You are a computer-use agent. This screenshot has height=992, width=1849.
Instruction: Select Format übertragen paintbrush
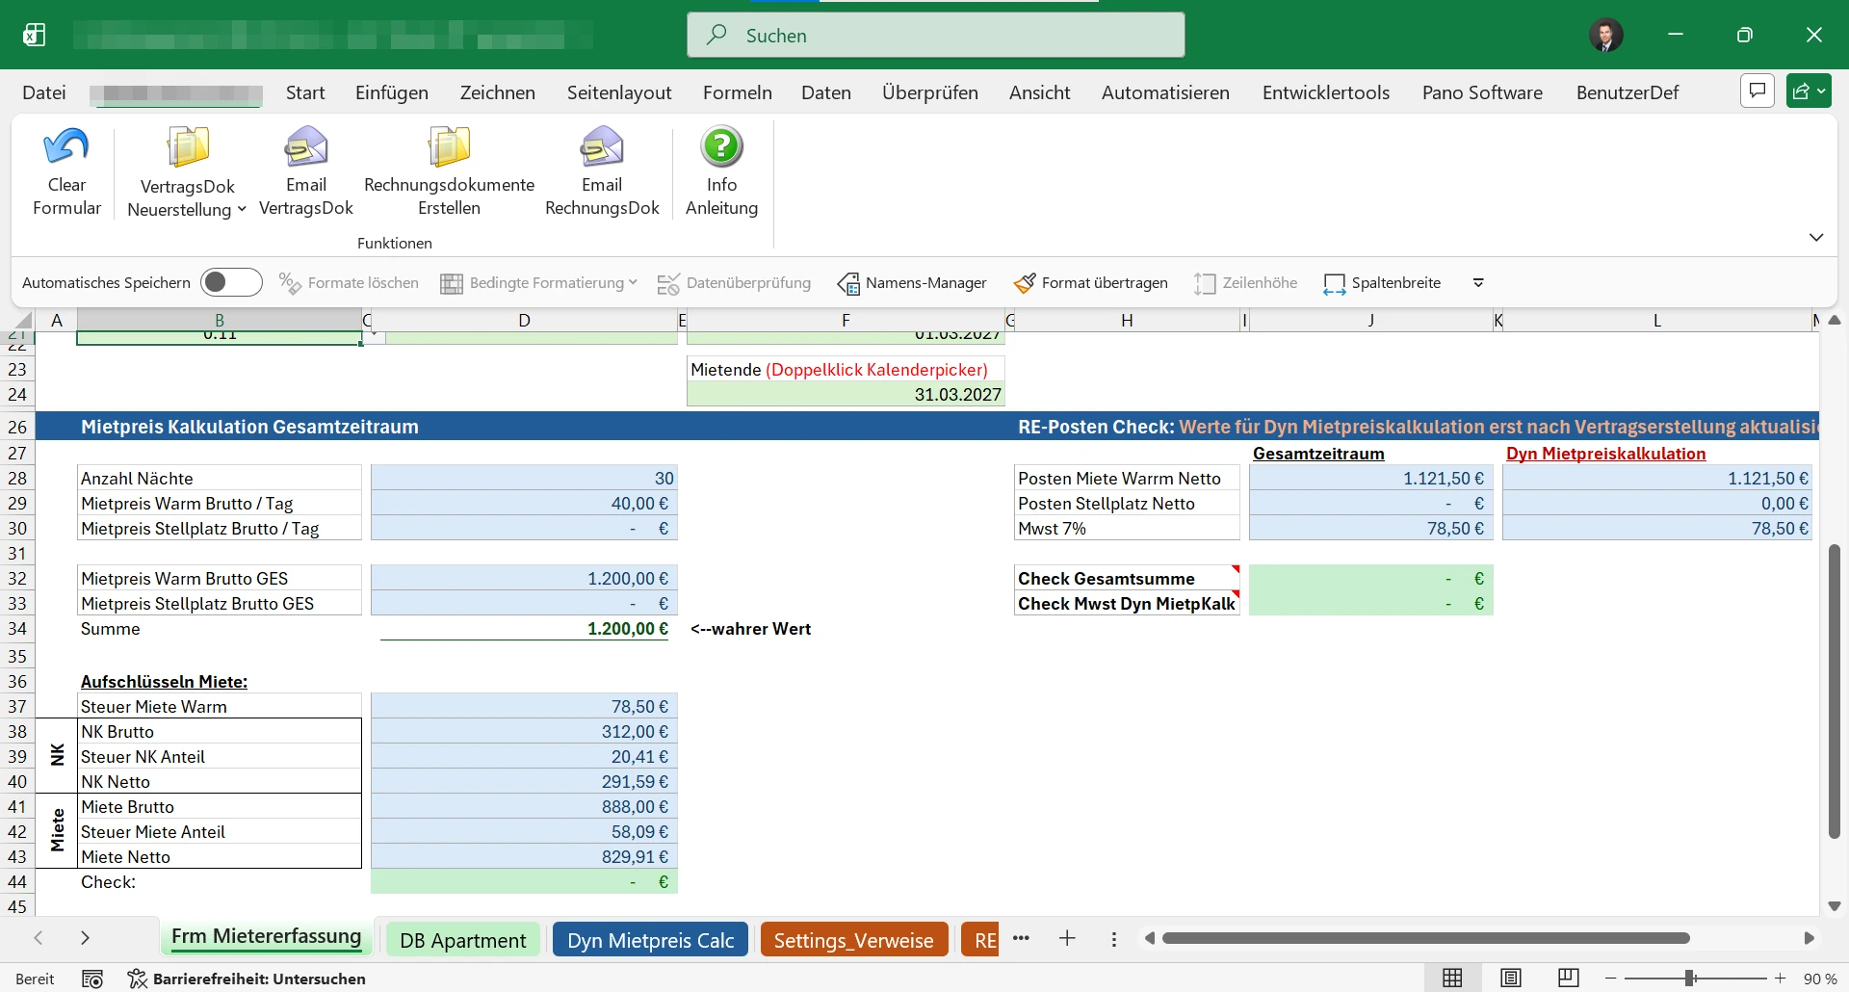pos(1090,282)
